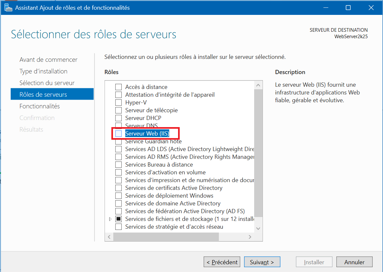This screenshot has width=383, height=272.
Task: Open the Type d'installation step
Action: point(43,71)
